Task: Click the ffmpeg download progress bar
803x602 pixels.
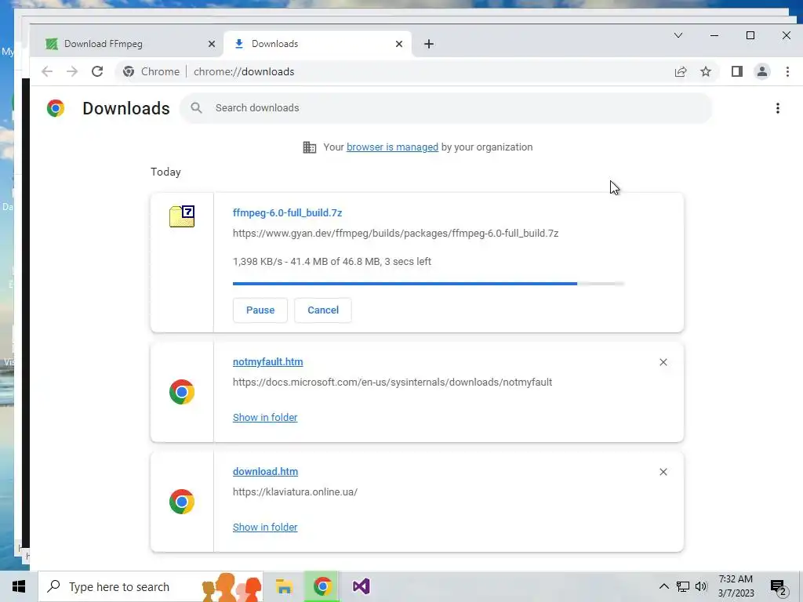Action: point(428,284)
